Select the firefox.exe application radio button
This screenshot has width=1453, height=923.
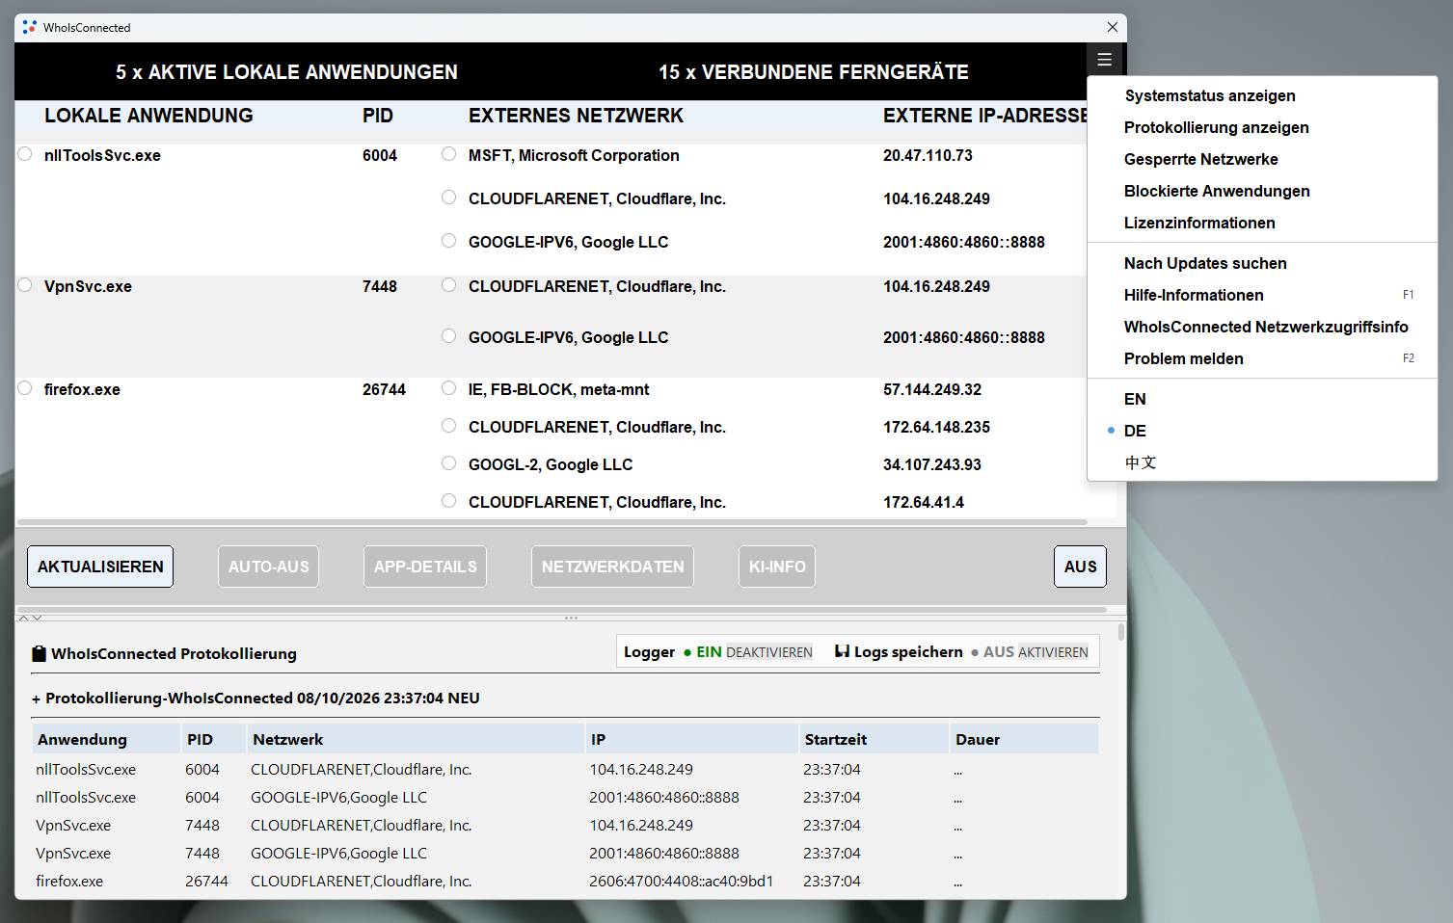(x=25, y=388)
